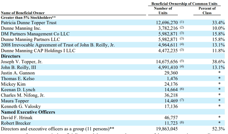This screenshot has width=228, height=134.
Task: Select 'Robert Brecker' name
Action: point(16,123)
